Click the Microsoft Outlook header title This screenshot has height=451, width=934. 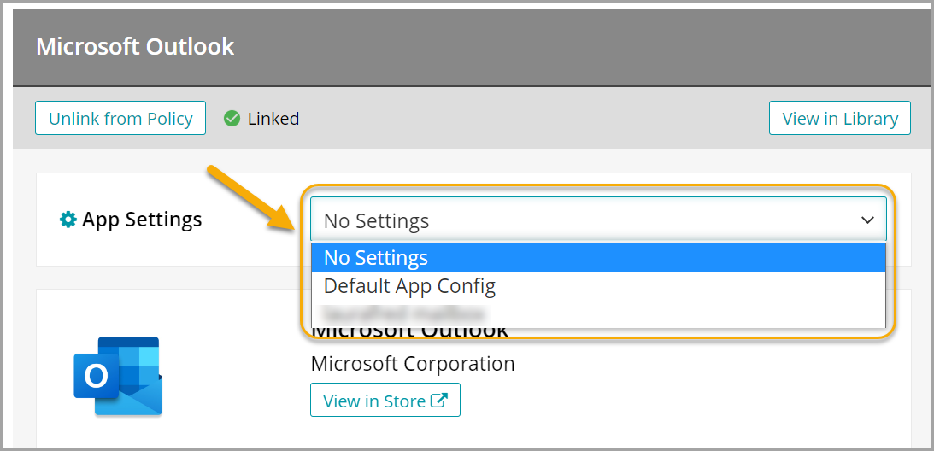click(135, 46)
